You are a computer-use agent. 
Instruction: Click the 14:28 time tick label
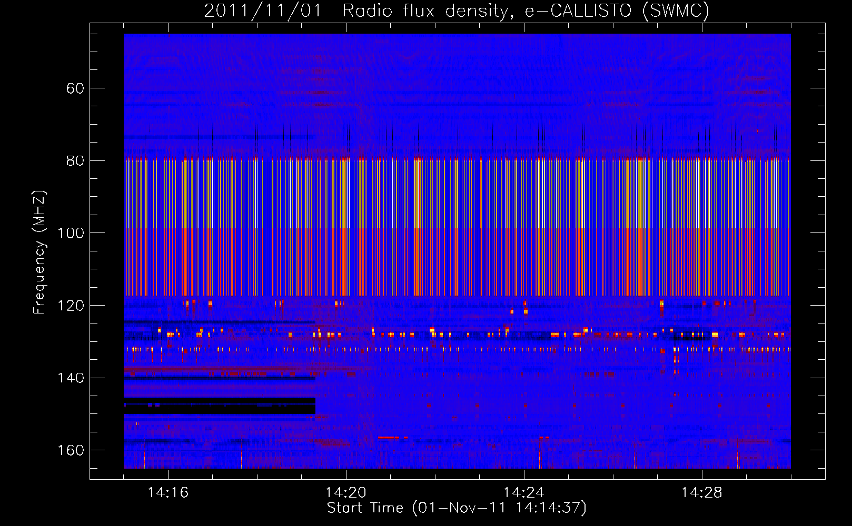point(701,492)
